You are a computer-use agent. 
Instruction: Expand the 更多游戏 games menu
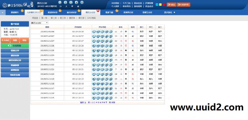(170, 12)
